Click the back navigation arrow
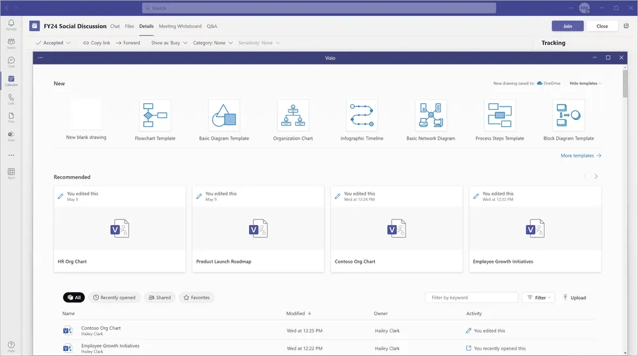 click(6, 8)
